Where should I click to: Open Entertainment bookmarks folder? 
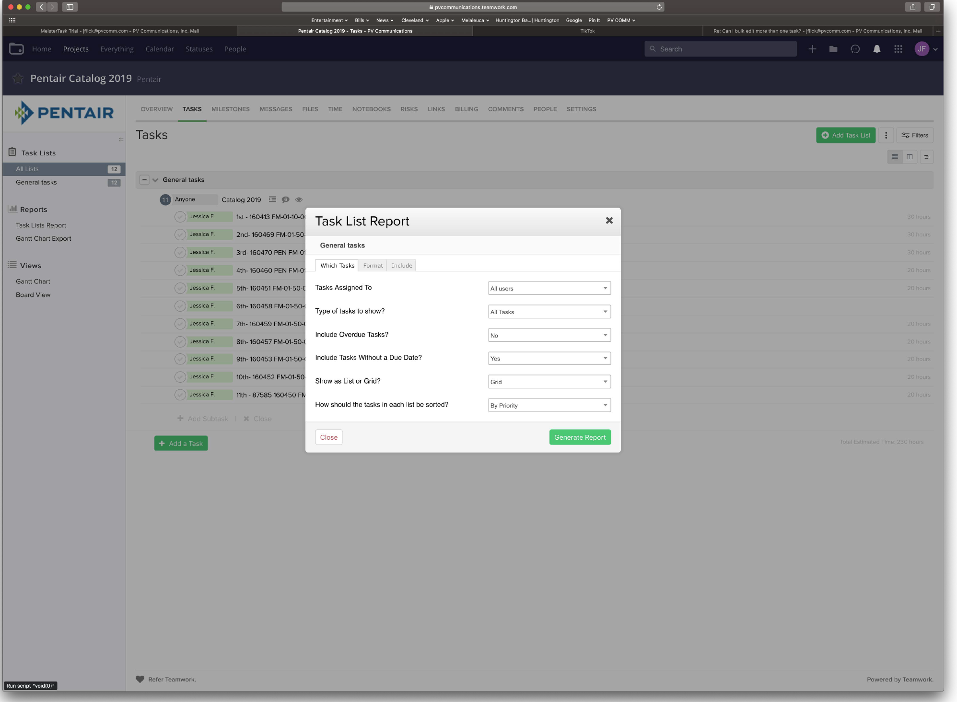coord(329,20)
